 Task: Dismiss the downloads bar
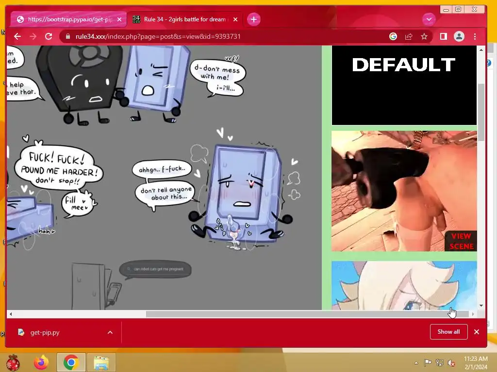(x=477, y=332)
